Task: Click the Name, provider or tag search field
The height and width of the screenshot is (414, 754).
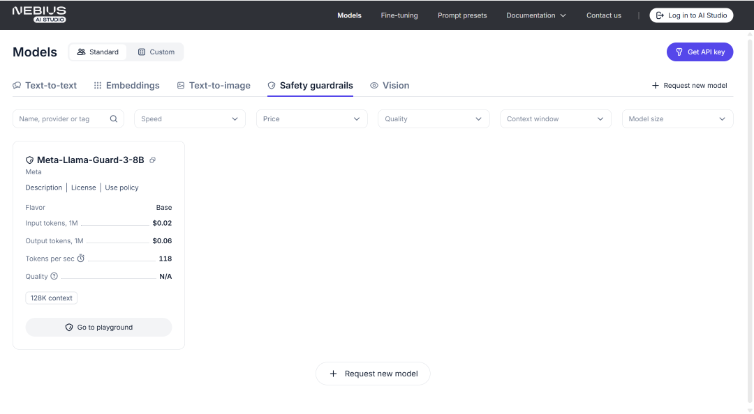Action: pos(68,118)
